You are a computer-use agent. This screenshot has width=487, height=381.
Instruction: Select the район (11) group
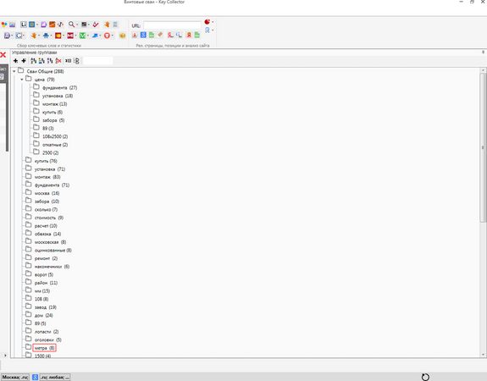click(x=46, y=283)
